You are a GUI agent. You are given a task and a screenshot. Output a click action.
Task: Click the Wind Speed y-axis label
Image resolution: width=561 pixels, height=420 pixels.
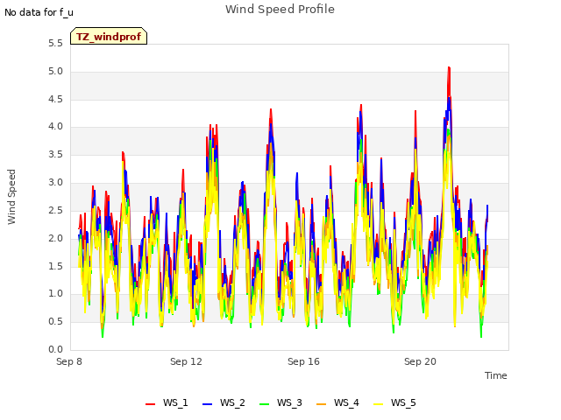coord(11,197)
